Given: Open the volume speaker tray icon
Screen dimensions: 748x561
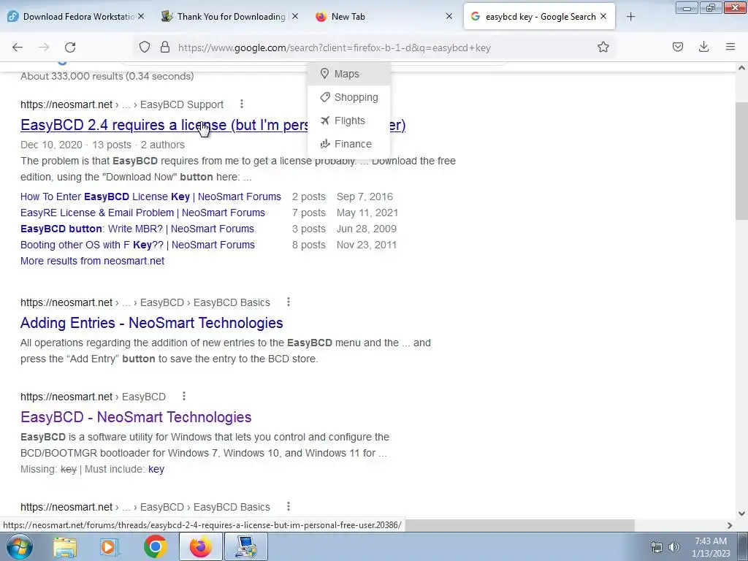Looking at the screenshot, I should (x=674, y=547).
